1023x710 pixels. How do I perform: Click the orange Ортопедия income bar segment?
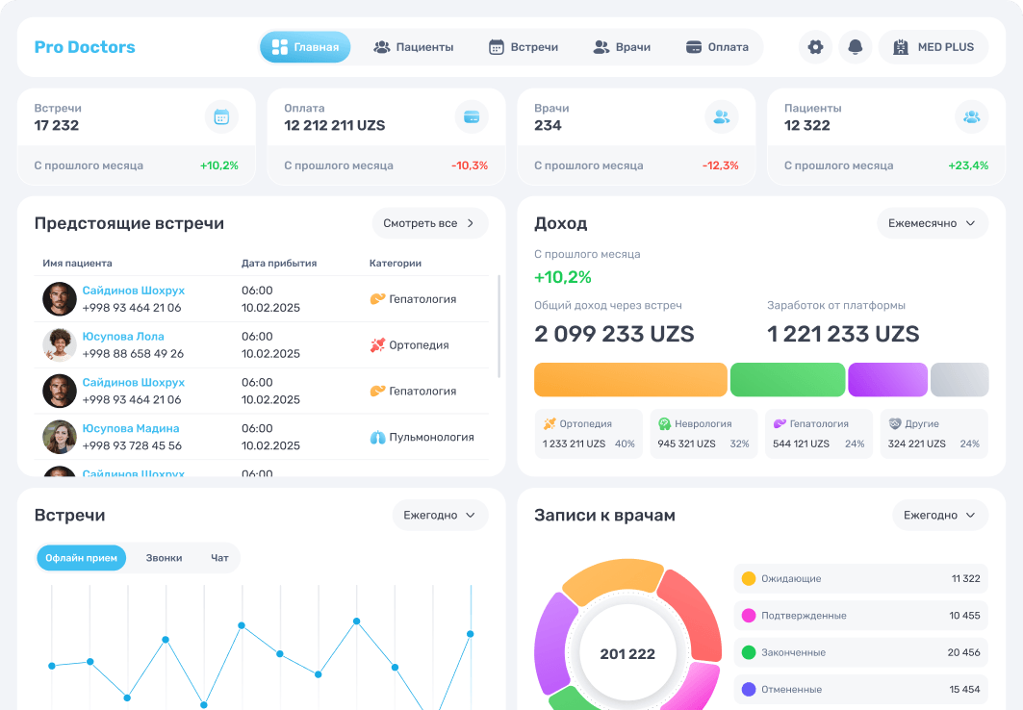click(x=630, y=380)
